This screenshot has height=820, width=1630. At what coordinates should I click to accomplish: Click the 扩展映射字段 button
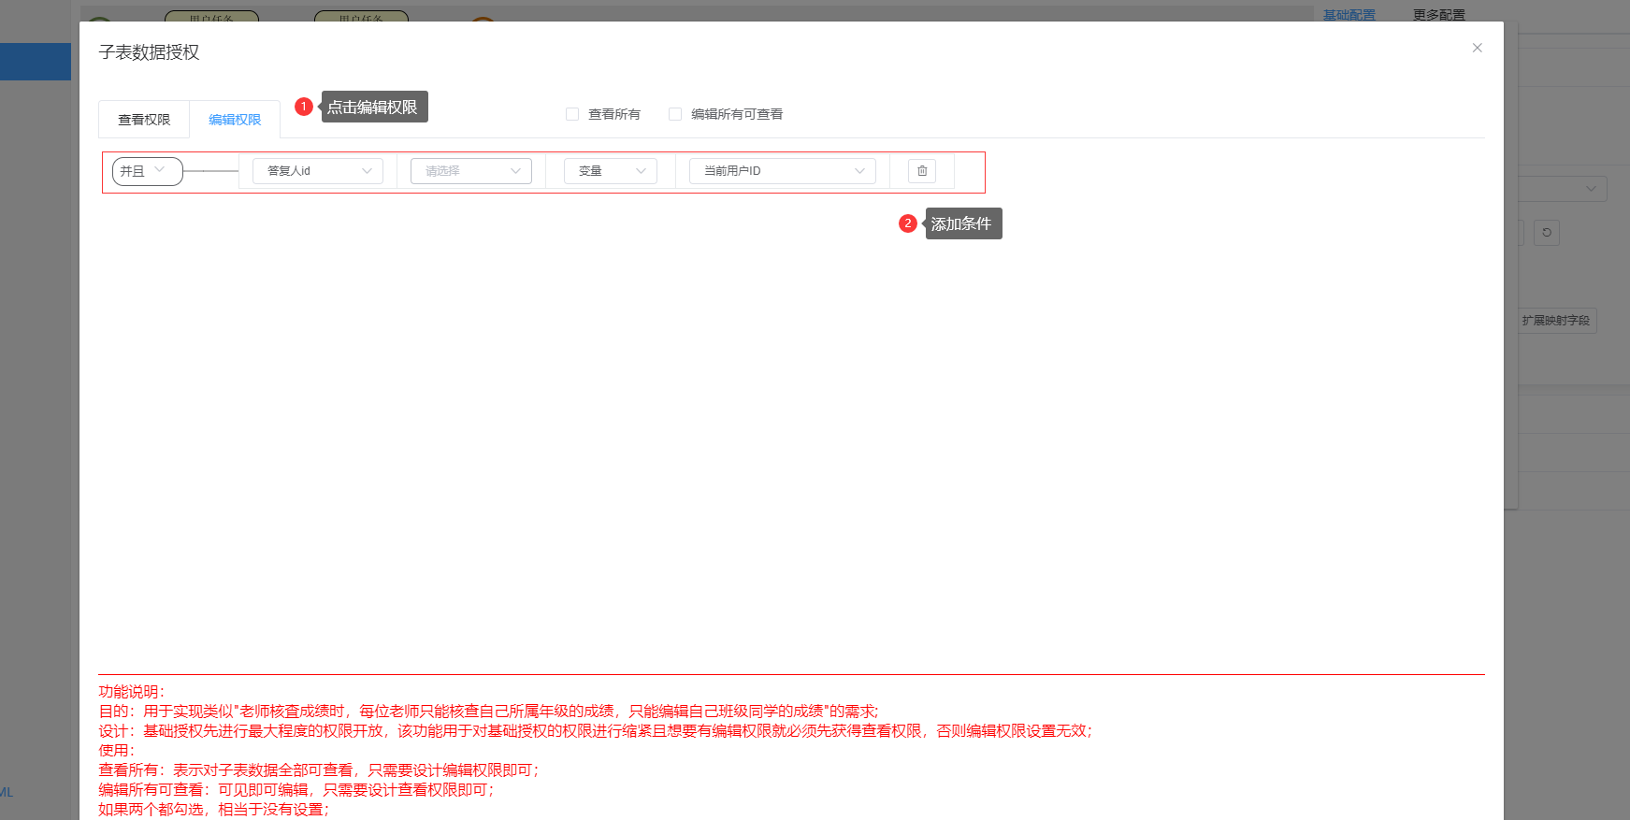click(x=1555, y=321)
